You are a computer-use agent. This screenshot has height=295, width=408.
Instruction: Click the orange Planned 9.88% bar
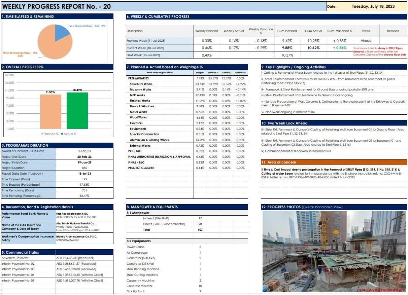coord(50,111)
